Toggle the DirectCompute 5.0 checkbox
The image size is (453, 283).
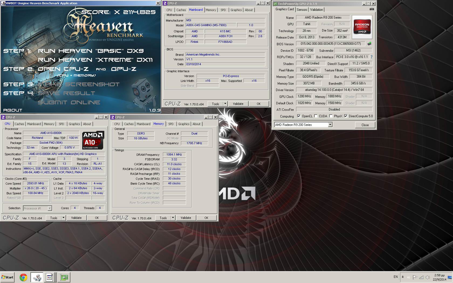[346, 116]
